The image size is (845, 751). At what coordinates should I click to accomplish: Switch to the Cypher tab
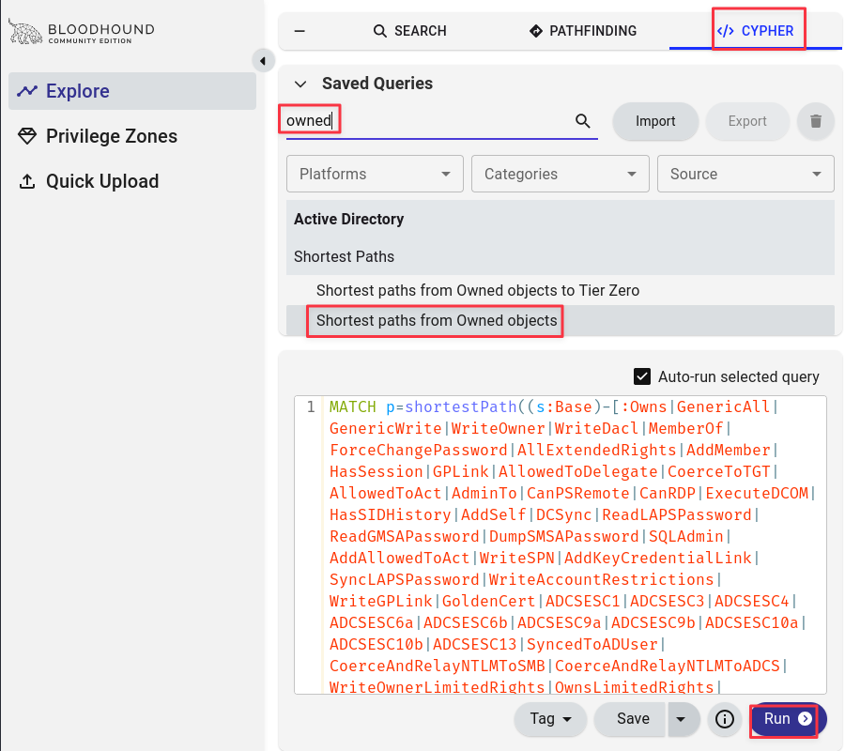click(756, 31)
